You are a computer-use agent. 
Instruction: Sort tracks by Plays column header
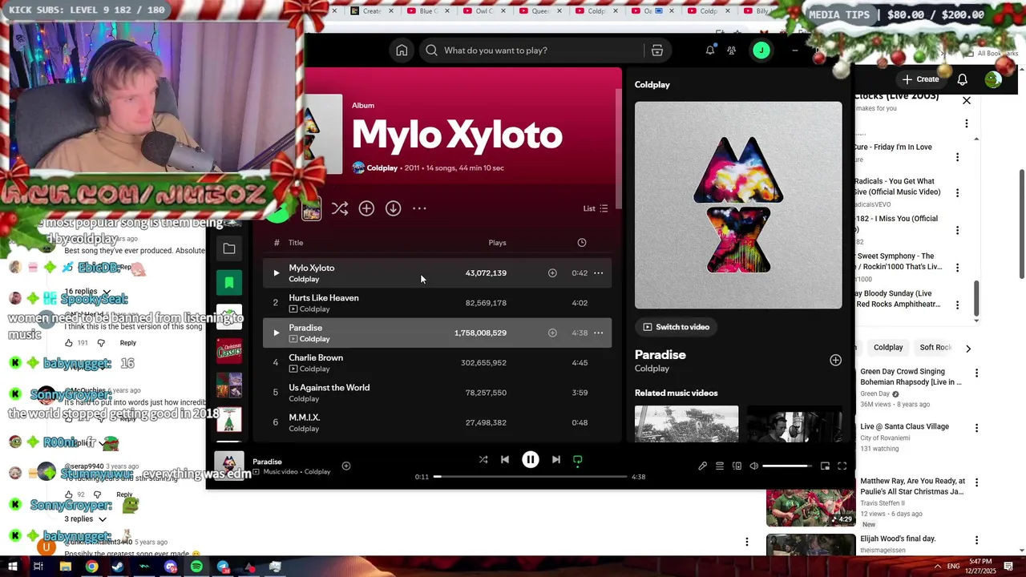click(497, 243)
